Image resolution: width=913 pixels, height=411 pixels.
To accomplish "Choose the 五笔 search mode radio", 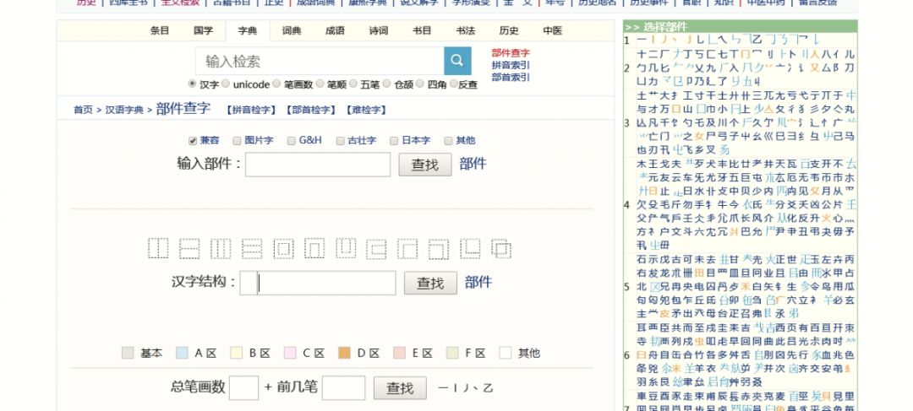I will 353,84.
